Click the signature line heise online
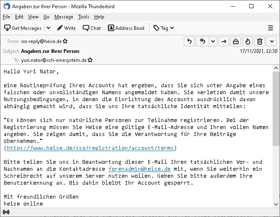 pos(23,203)
